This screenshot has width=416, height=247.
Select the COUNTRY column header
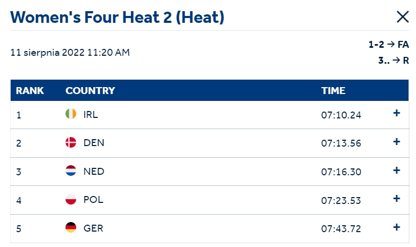click(x=90, y=91)
